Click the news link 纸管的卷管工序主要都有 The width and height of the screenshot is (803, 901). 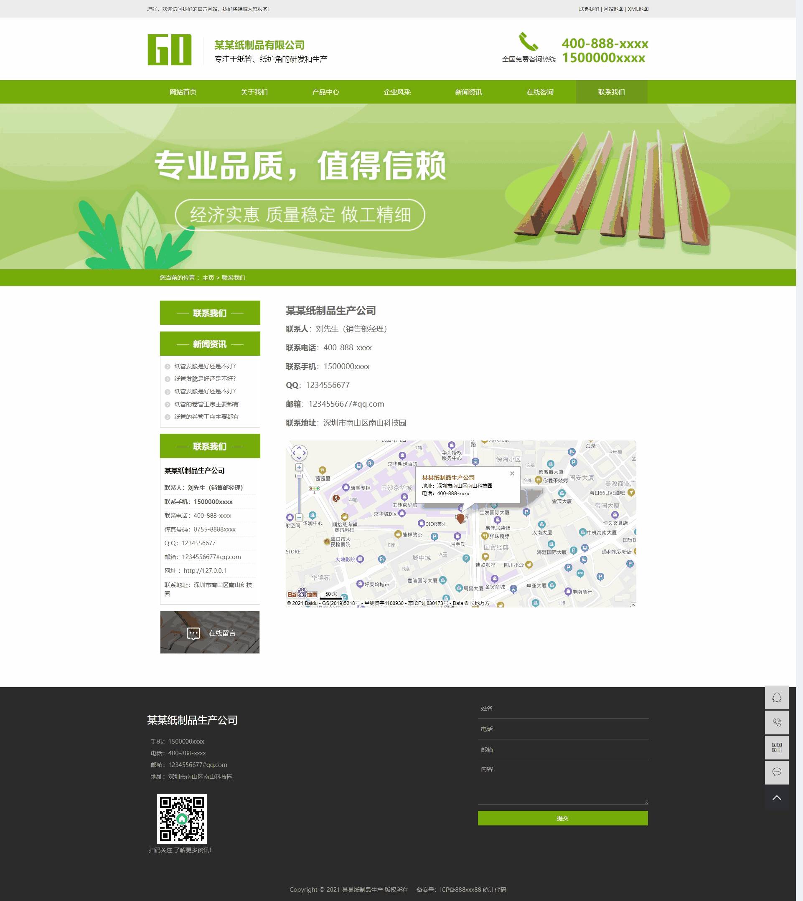(206, 404)
